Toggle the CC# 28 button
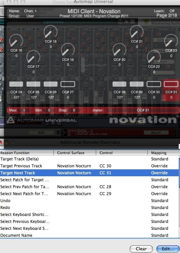This screenshot has height=253, width=180. pos(119,84)
